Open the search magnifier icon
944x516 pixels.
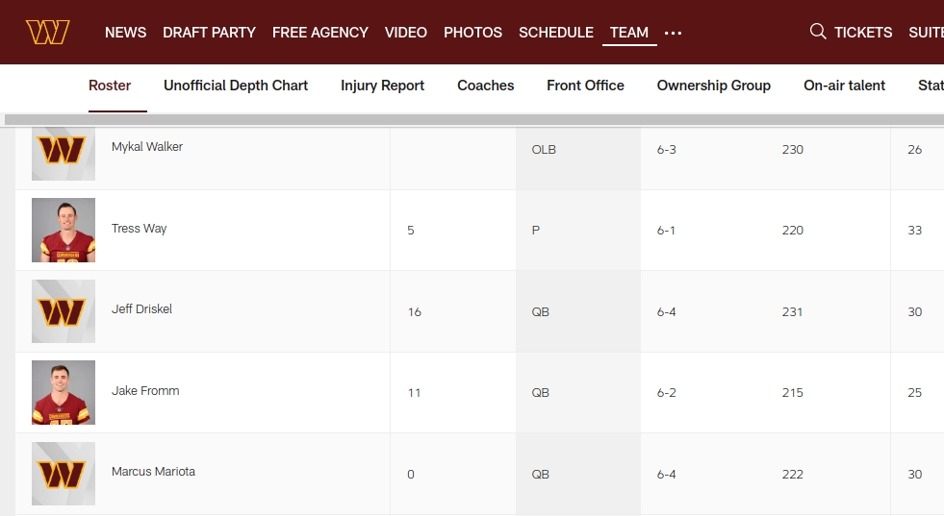point(818,32)
